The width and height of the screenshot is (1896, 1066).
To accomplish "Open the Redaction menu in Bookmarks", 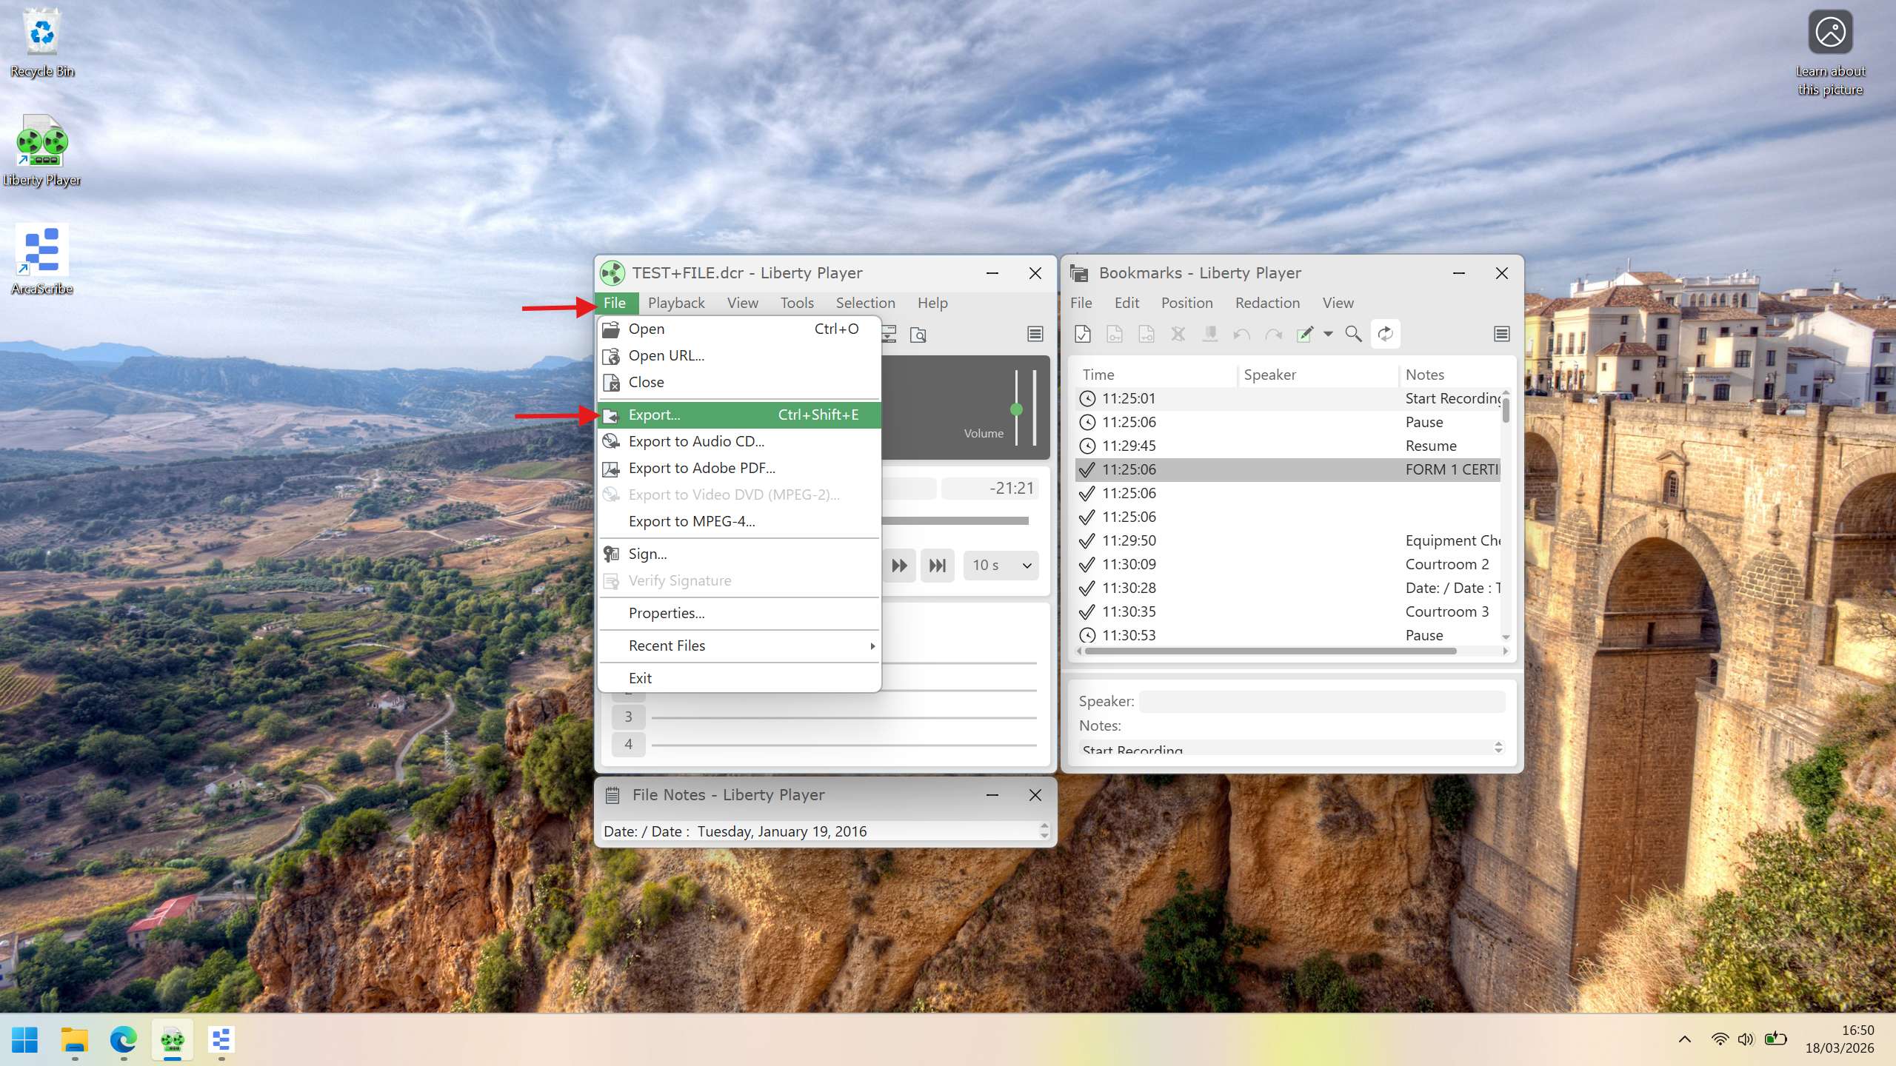I will 1266,302.
